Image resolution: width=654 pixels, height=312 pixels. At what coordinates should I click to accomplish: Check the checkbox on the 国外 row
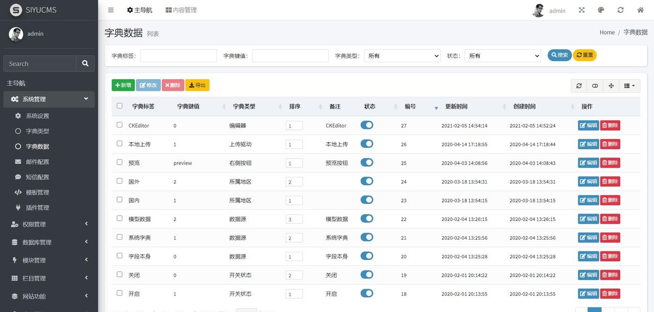(x=119, y=181)
